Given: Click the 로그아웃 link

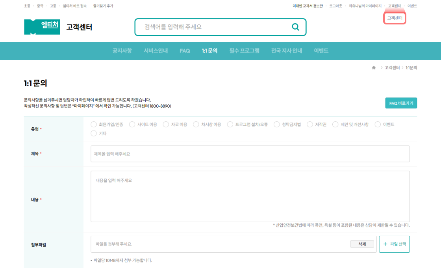Looking at the screenshot, I should [x=335, y=6].
